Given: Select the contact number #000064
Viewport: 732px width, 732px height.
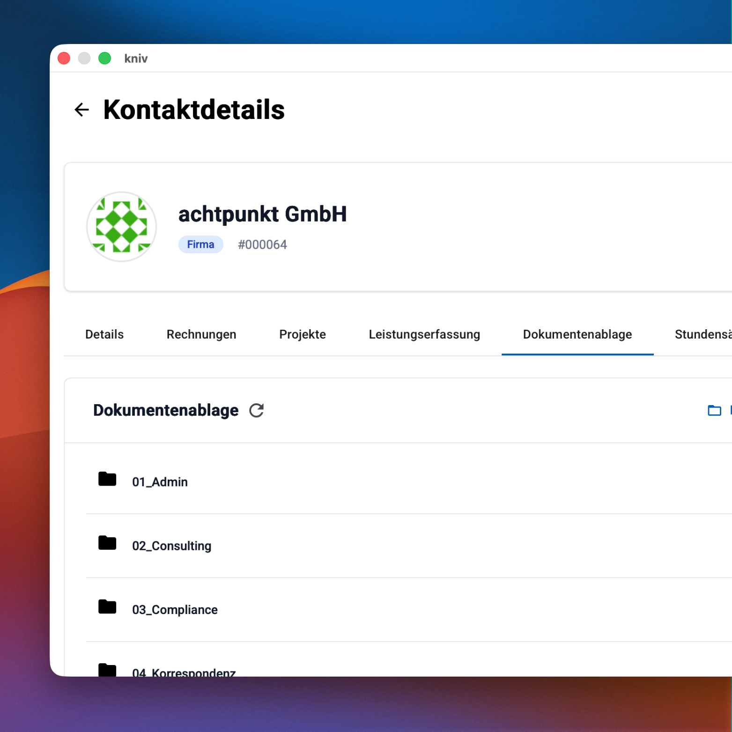Looking at the screenshot, I should click(263, 244).
